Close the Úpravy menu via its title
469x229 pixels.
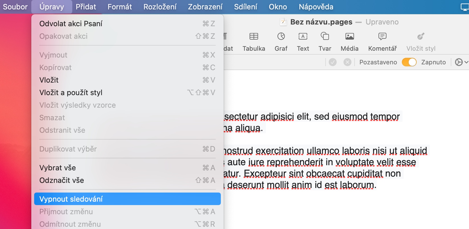tap(52, 7)
